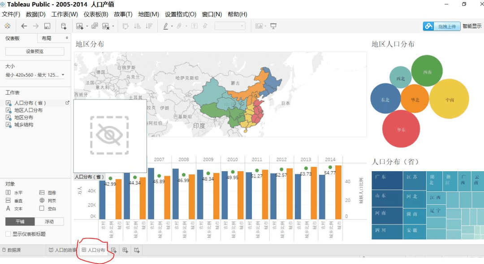Select the 浮动 floating mode
Image resolution: width=484 pixels, height=264 pixels.
pyautogui.click(x=49, y=221)
